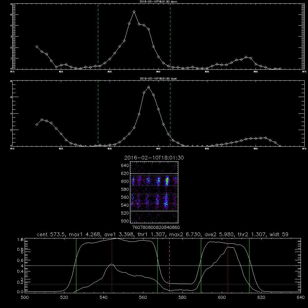308x308 pixels.
Task: Click the peak diamond marker of dawn curve
Action: [x=134, y=12]
